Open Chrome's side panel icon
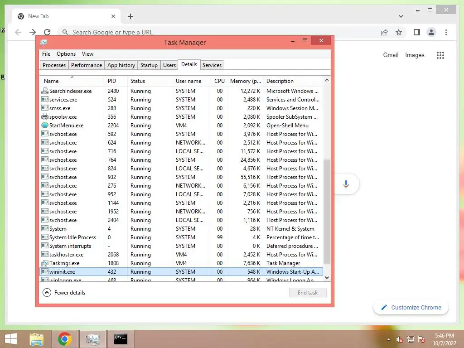Viewport: 464px width, 348px height. click(x=417, y=32)
